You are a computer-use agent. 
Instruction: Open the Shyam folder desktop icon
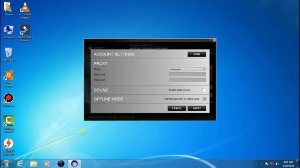point(8,9)
